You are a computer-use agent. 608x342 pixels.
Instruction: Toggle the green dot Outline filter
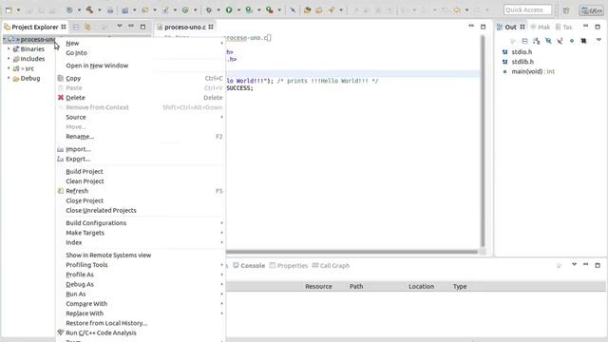coord(572,41)
